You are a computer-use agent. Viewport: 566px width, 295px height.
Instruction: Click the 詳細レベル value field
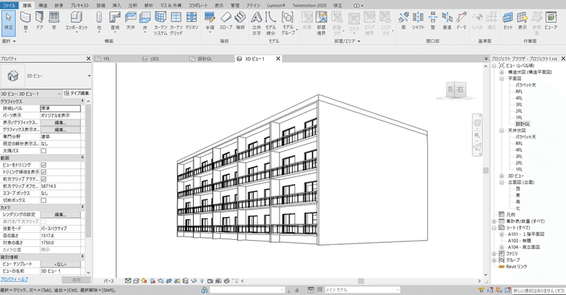[x=60, y=109]
